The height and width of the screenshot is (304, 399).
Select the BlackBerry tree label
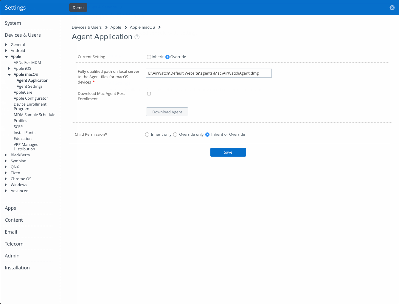(20, 155)
